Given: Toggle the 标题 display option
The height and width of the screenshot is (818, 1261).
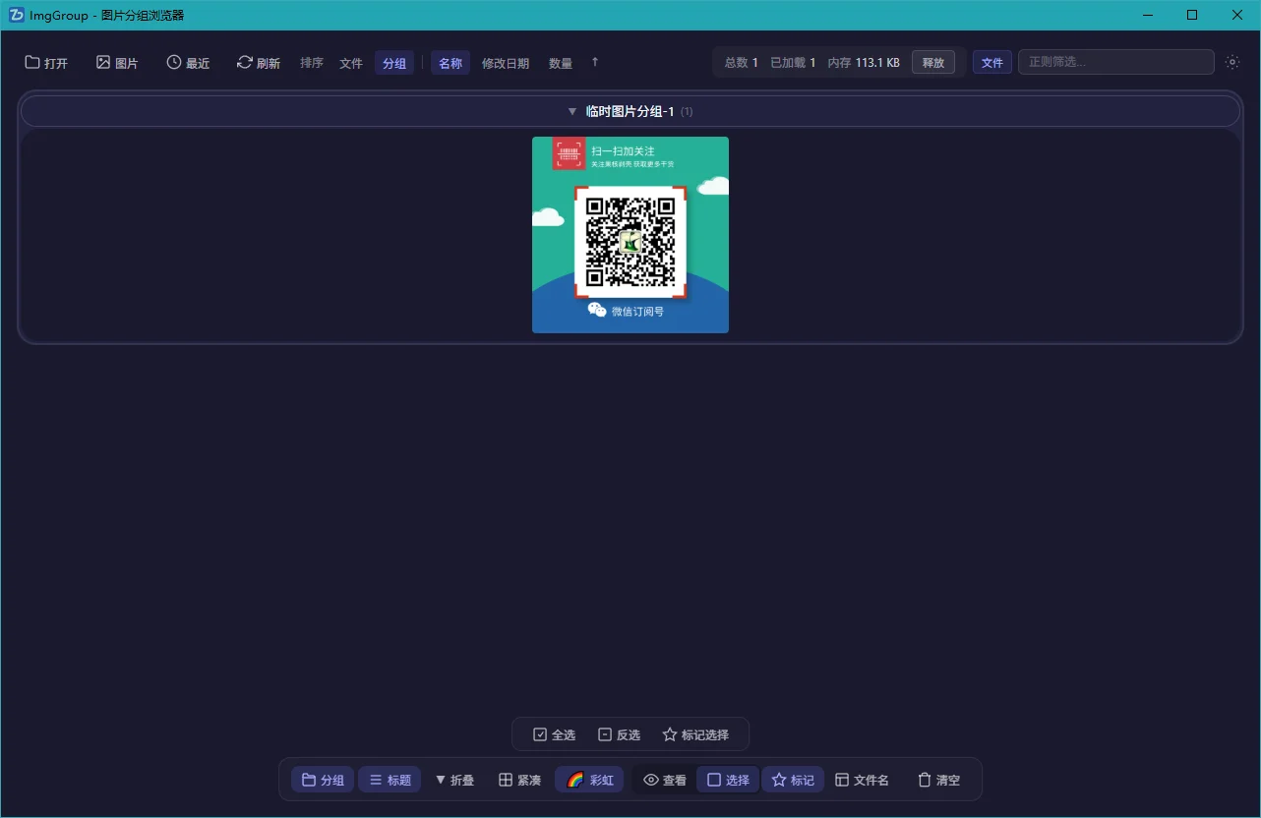Looking at the screenshot, I should [390, 780].
